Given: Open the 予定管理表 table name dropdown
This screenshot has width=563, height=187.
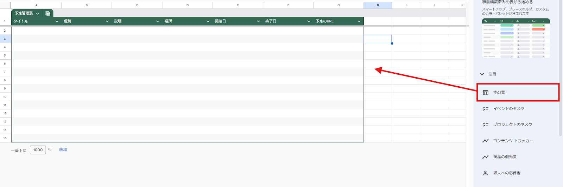Looking at the screenshot, I should pos(37,13).
